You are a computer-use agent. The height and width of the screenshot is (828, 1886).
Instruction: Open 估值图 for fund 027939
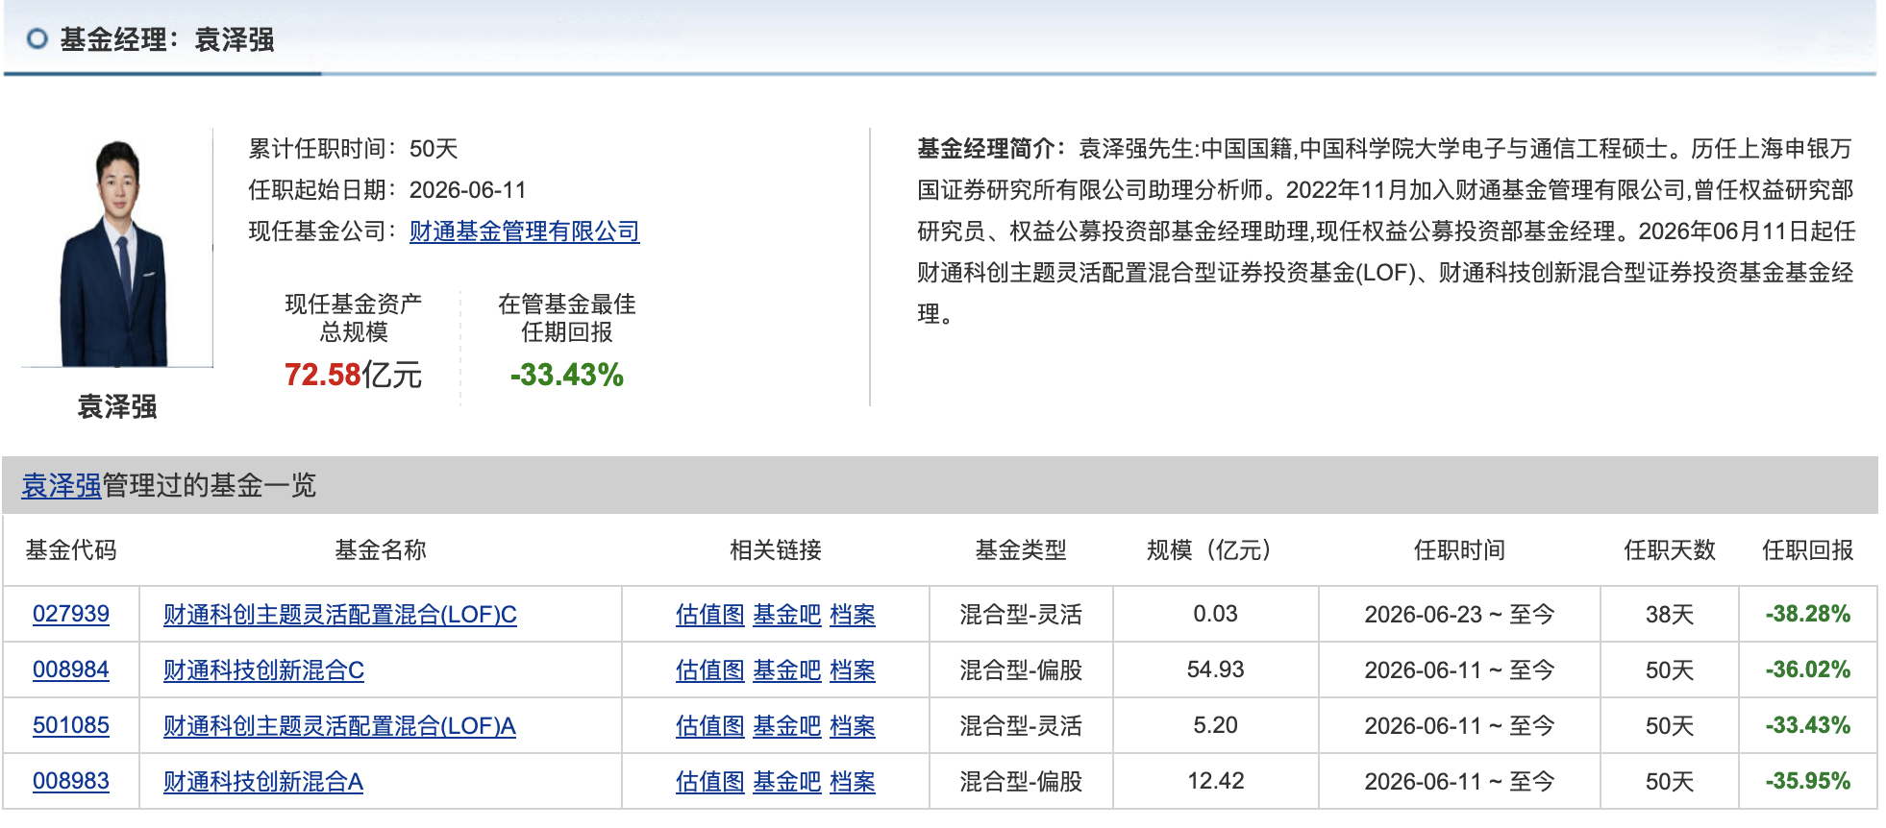[710, 615]
